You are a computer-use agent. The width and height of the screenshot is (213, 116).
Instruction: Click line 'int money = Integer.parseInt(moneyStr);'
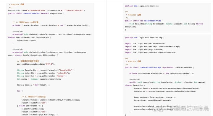tap(39, 79)
